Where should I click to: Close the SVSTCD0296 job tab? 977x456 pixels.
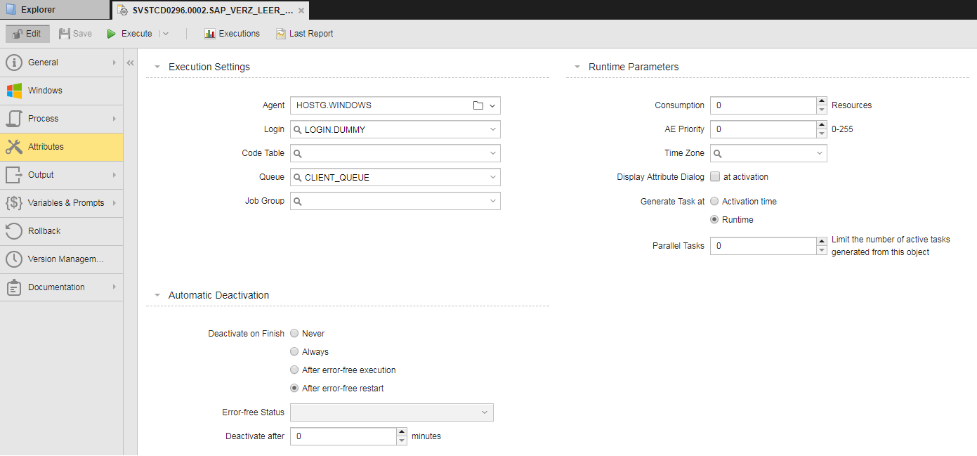pos(301,11)
